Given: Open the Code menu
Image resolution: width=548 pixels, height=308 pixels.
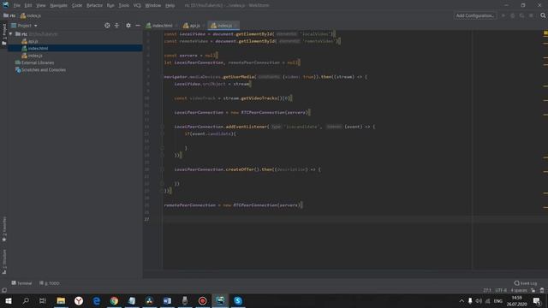Looking at the screenshot, I should (x=77, y=6).
